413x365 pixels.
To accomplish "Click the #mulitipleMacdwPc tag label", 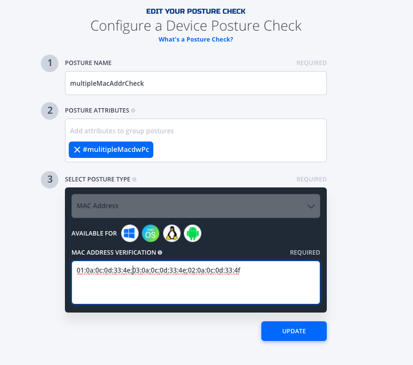I will pyautogui.click(x=116, y=150).
